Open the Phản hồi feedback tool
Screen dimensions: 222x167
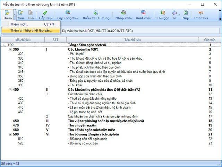tap(201, 14)
